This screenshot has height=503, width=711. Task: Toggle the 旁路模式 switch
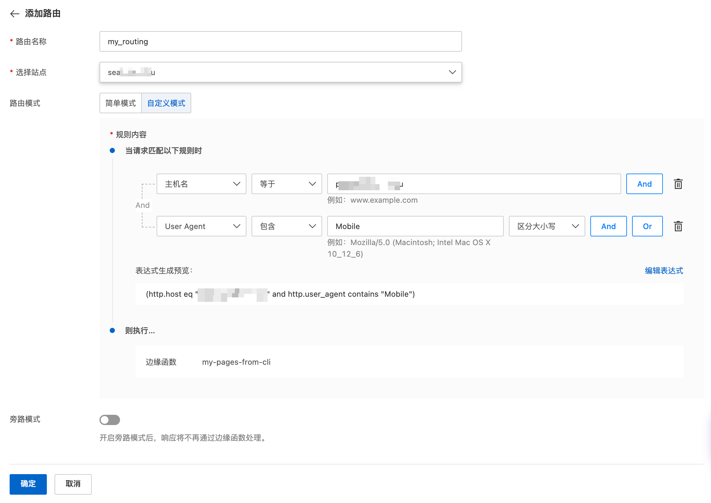(109, 420)
